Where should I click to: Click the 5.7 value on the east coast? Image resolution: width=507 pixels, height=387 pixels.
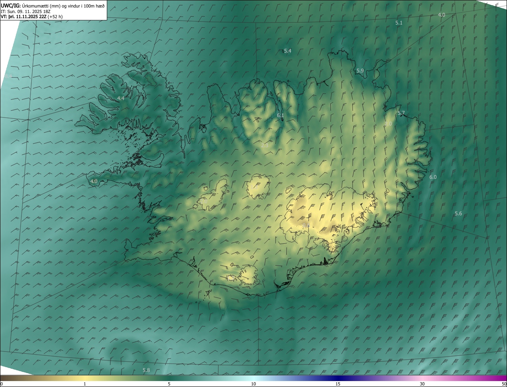pyautogui.click(x=401, y=113)
